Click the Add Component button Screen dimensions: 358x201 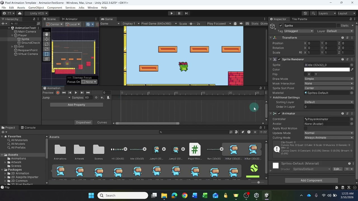(x=311, y=180)
